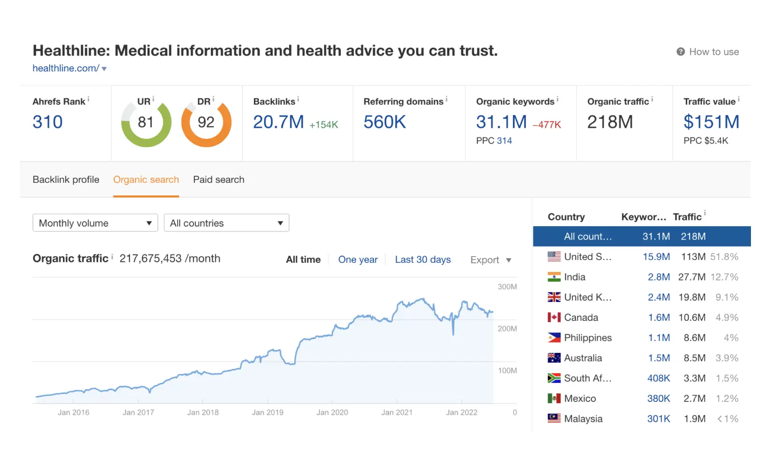
Task: Click the UR 81 green gauge
Action: point(146,122)
